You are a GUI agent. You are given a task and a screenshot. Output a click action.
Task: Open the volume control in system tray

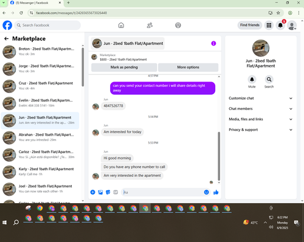click(271, 227)
